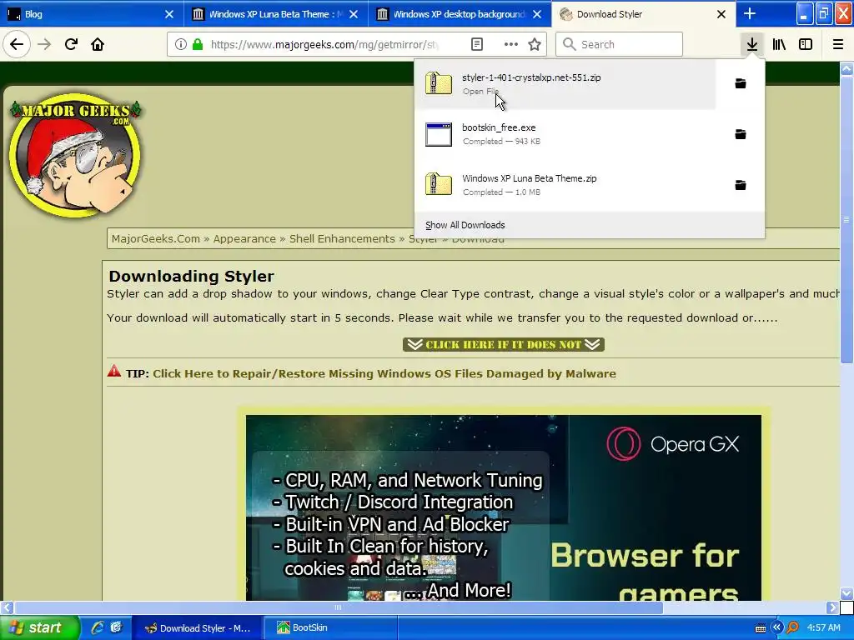Screen dimensions: 854x640
Task: Open Shell Enhancements breadcrumb link
Action: point(342,238)
